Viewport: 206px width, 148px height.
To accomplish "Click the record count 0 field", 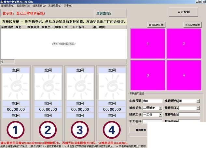I will point(8,61).
